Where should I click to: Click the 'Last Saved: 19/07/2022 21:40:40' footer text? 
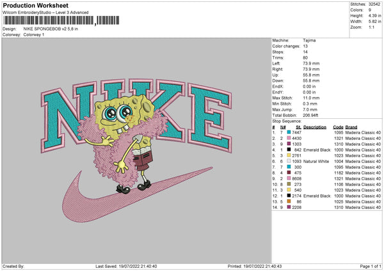(126, 266)
